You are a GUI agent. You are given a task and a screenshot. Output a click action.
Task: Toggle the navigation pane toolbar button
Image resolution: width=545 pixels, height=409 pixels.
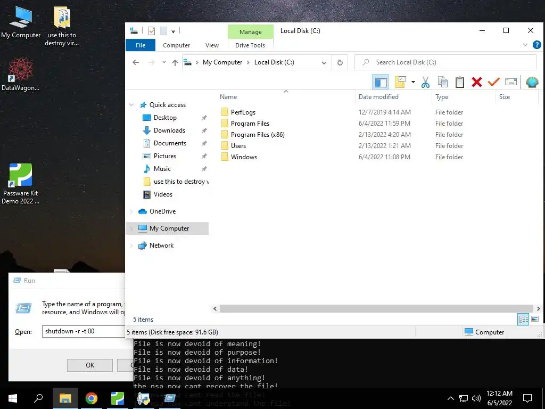click(x=380, y=83)
